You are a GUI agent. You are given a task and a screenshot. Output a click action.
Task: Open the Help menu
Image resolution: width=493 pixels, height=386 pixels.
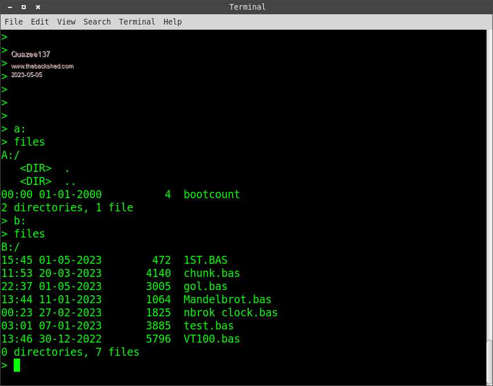(x=172, y=22)
